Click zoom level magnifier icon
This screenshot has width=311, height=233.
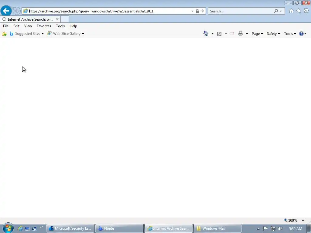pyautogui.click(x=286, y=220)
